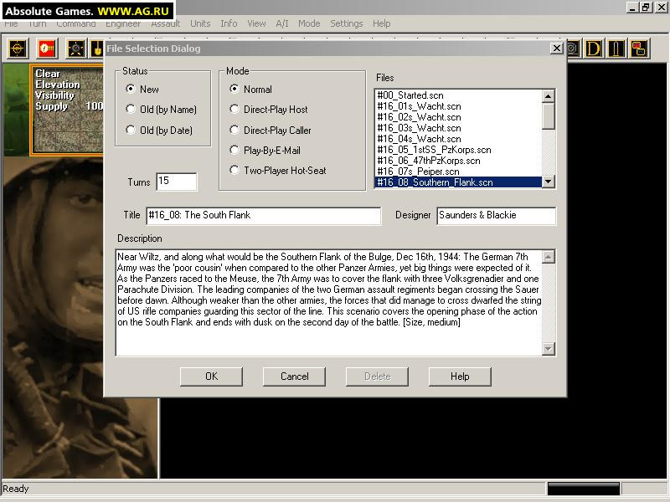Choose Play-By-E-Mail mode
The height and width of the screenshot is (502, 670).
pyautogui.click(x=265, y=151)
